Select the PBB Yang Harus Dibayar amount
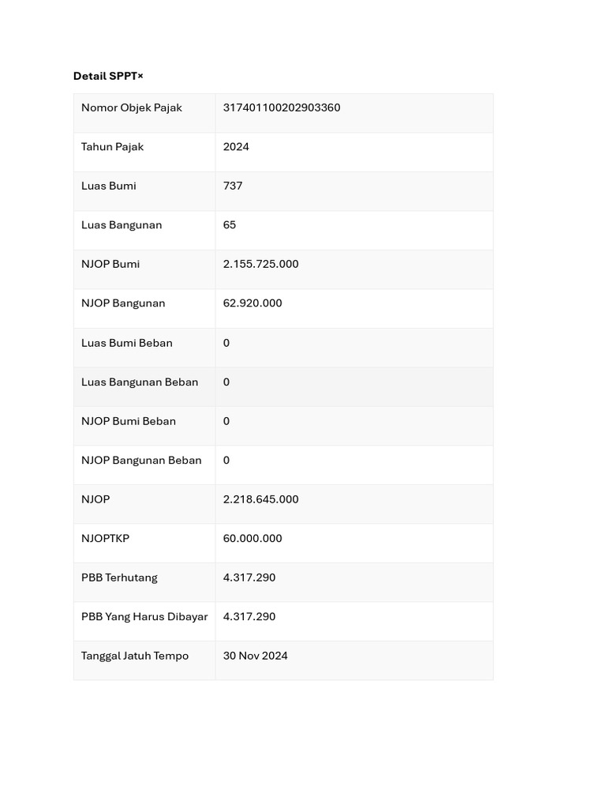The width and height of the screenshot is (606, 809). (249, 616)
